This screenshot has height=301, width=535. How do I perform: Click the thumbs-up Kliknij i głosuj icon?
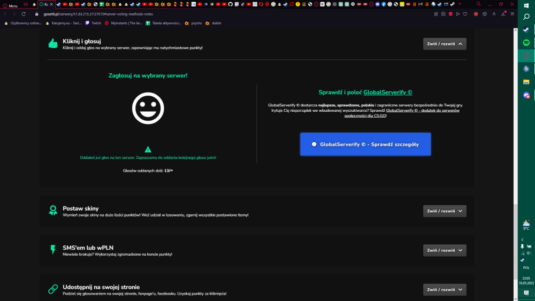[x=53, y=44]
